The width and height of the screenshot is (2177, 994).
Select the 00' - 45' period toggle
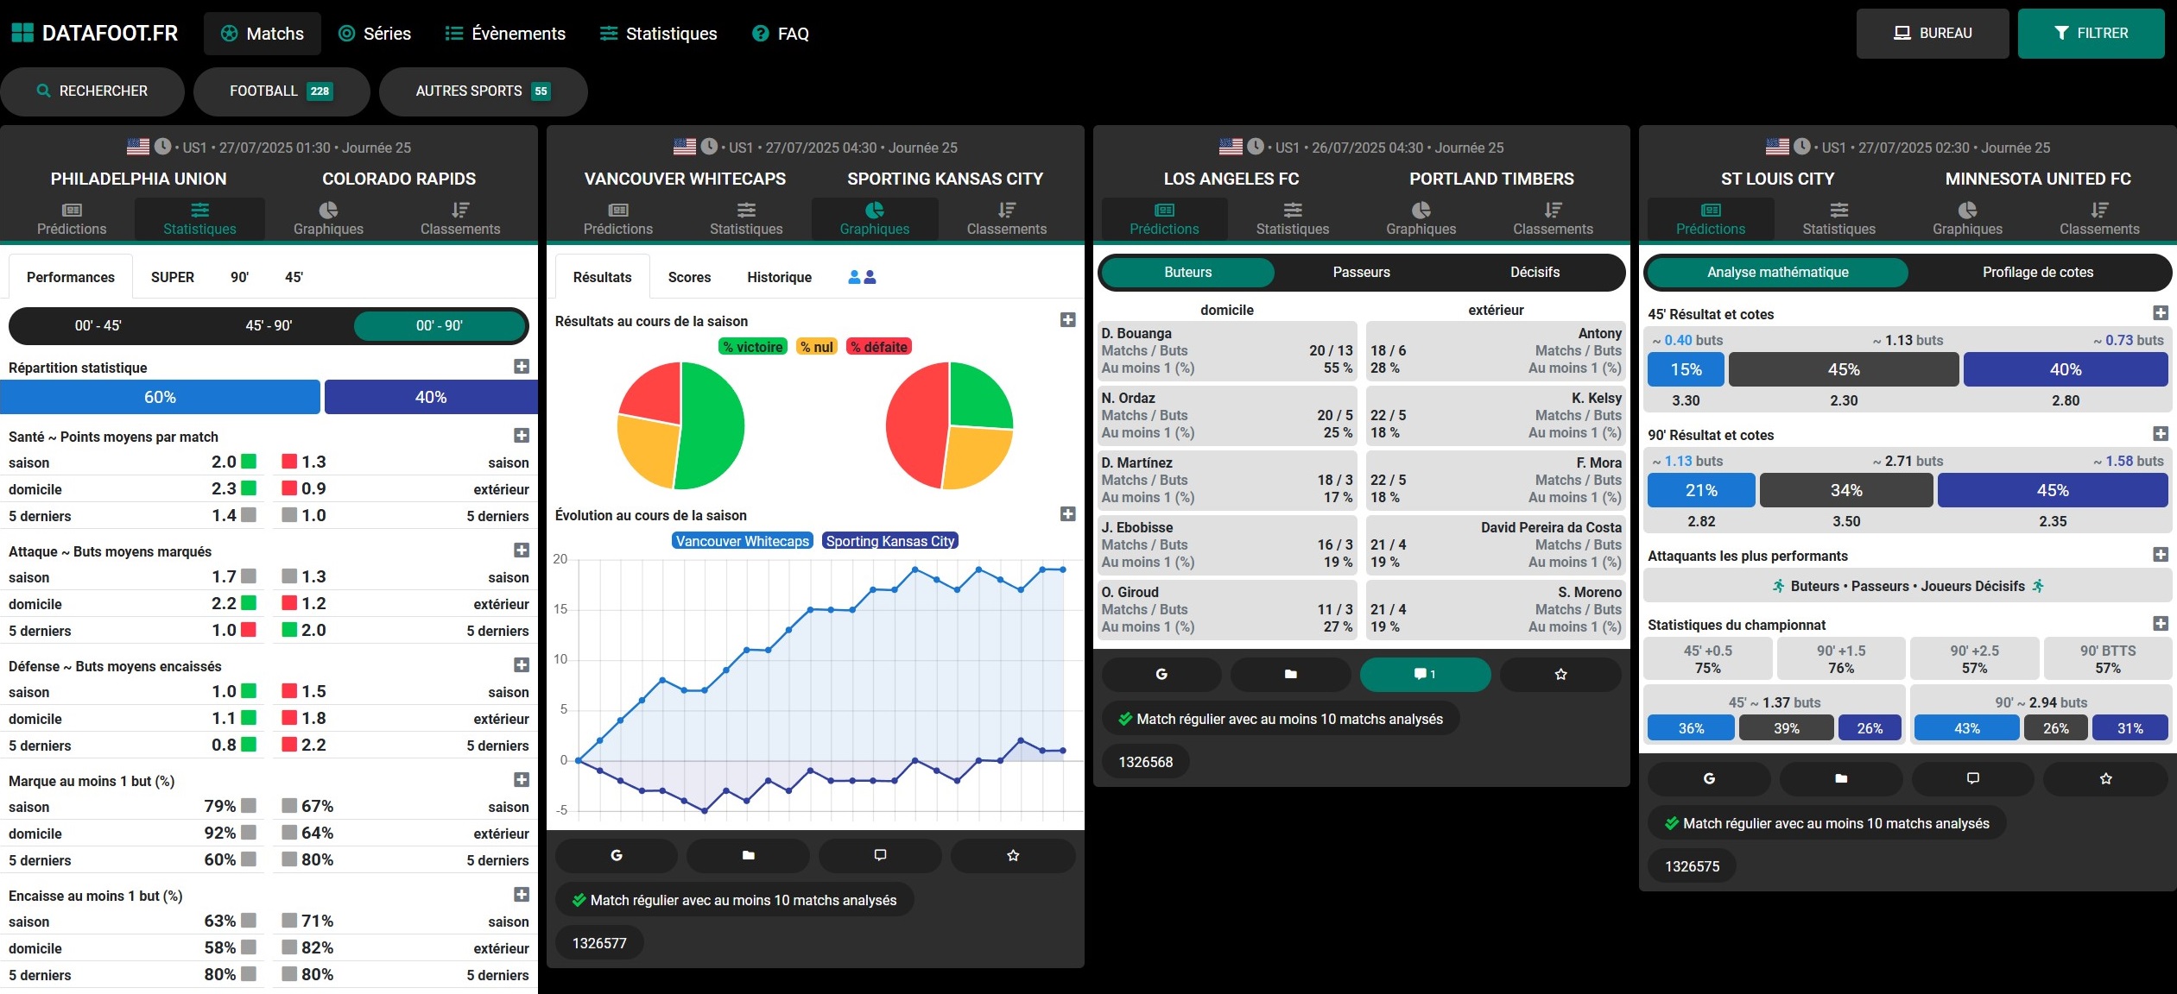pyautogui.click(x=98, y=325)
